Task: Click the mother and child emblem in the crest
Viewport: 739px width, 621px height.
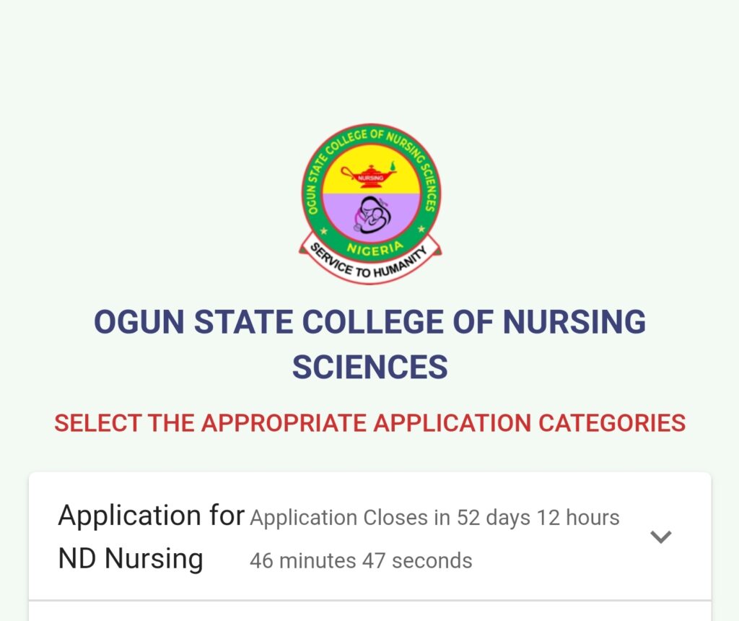Action: point(372,215)
